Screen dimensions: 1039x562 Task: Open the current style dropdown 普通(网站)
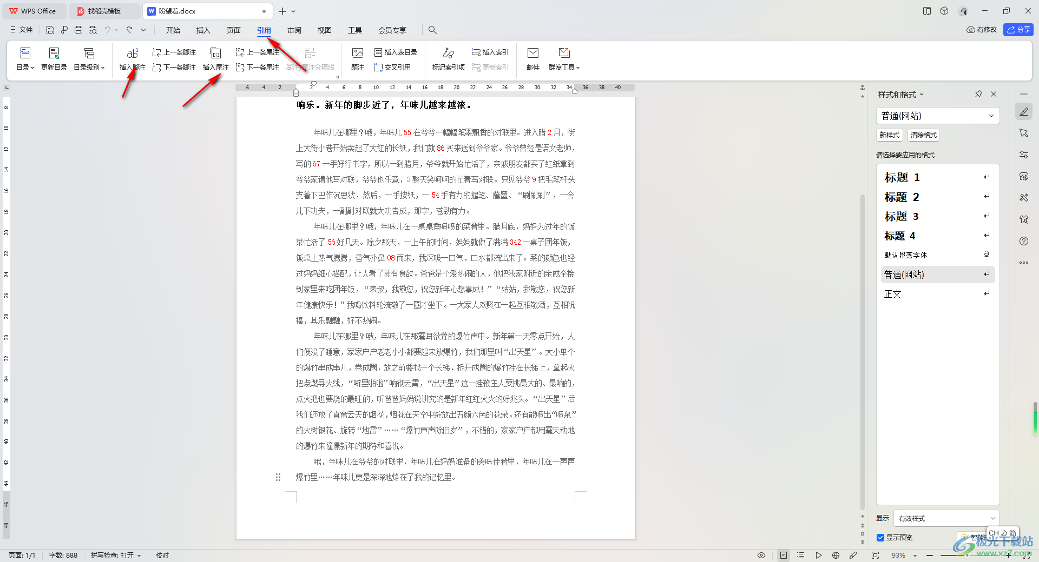[x=937, y=116]
